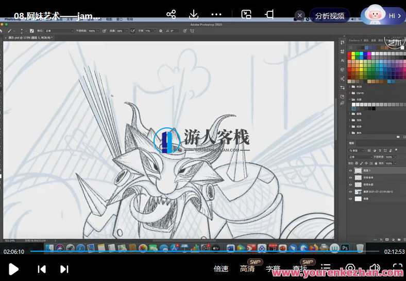Open the 视图 menu in Photoshop menu bar

pos(109,20)
